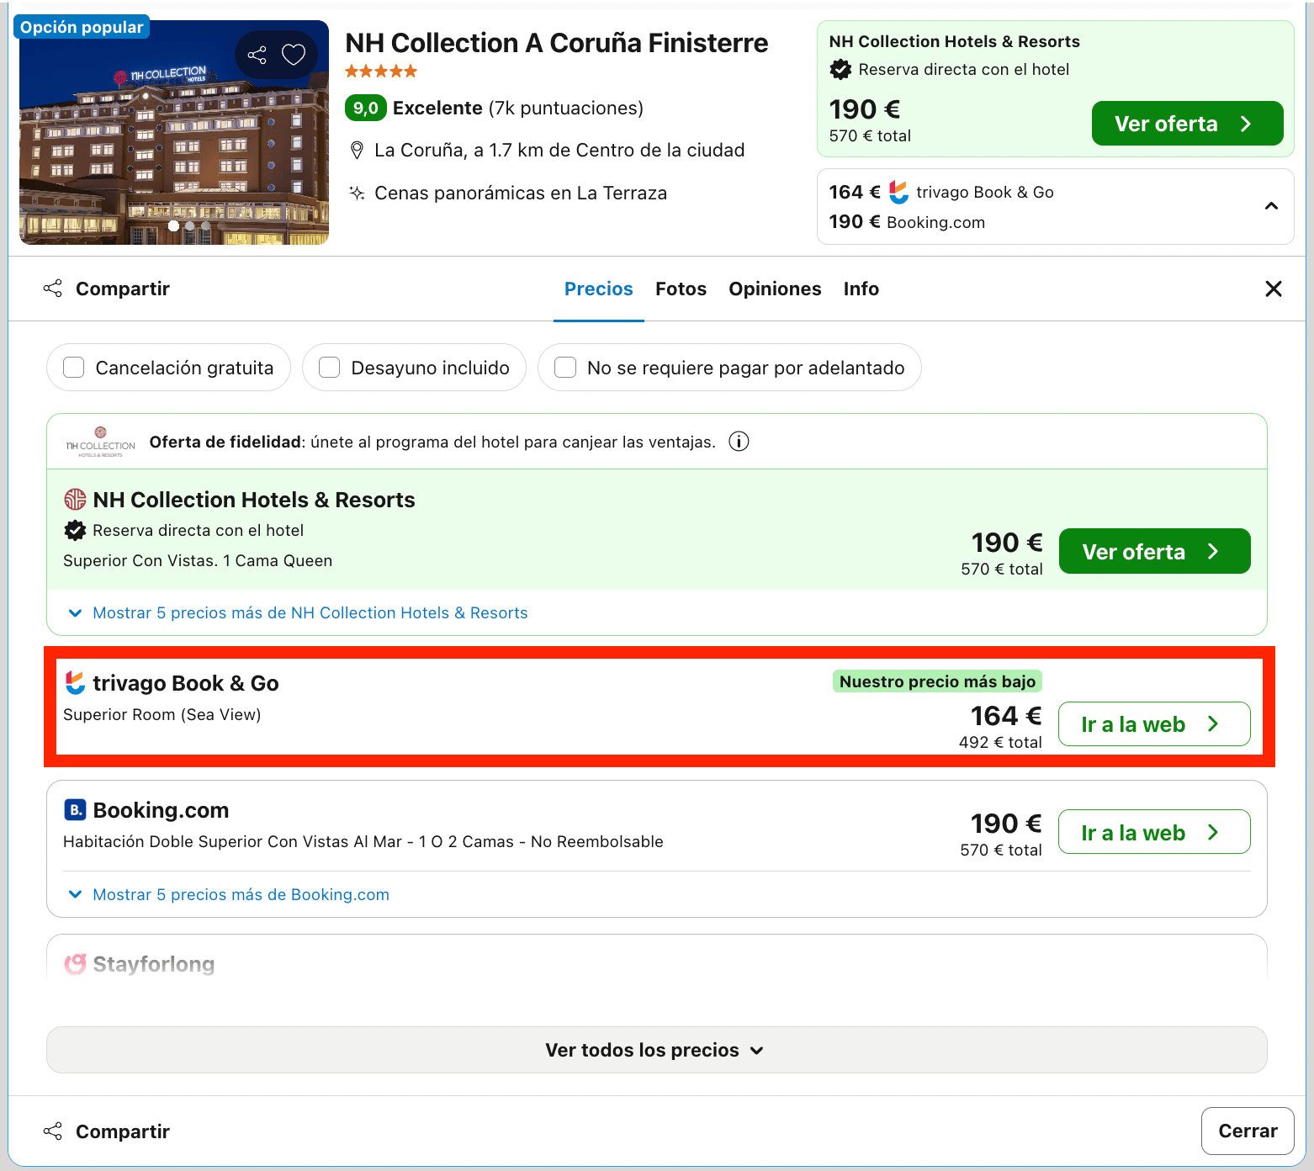Viewport: 1314px width, 1171px height.
Task: Click the Cerrar button
Action: [x=1248, y=1131]
